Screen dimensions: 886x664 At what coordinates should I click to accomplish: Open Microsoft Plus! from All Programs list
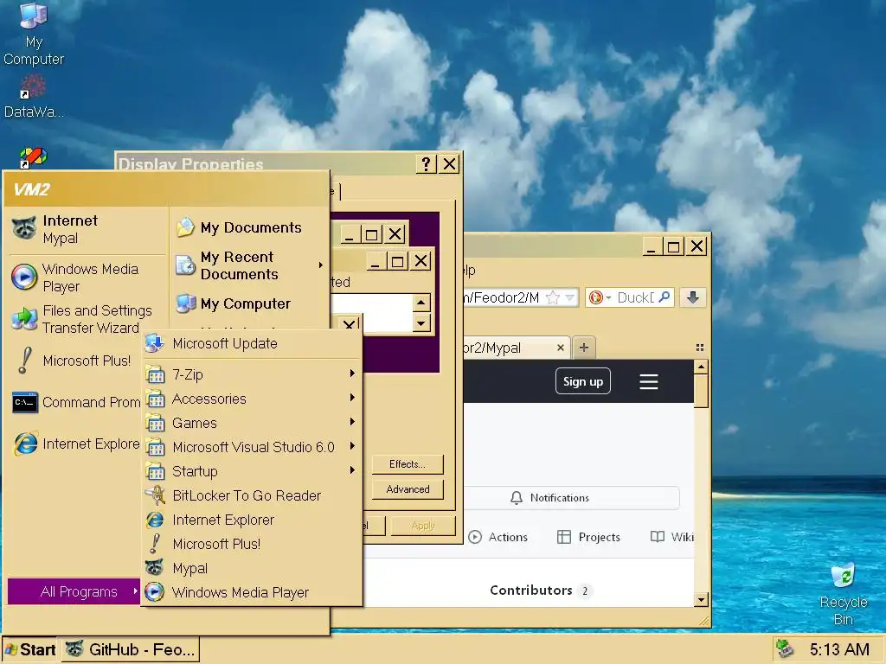[x=252, y=544]
